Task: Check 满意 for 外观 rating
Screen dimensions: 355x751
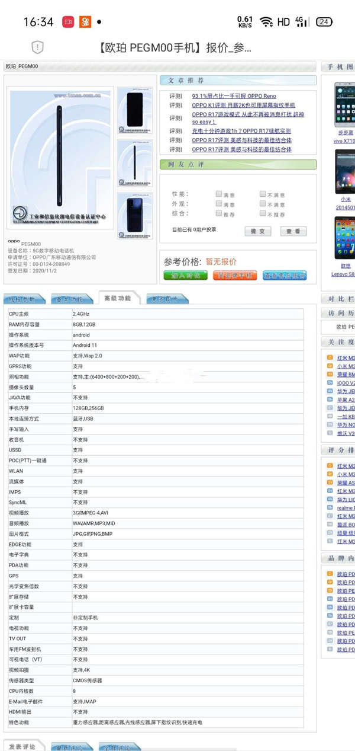Action: 219,203
